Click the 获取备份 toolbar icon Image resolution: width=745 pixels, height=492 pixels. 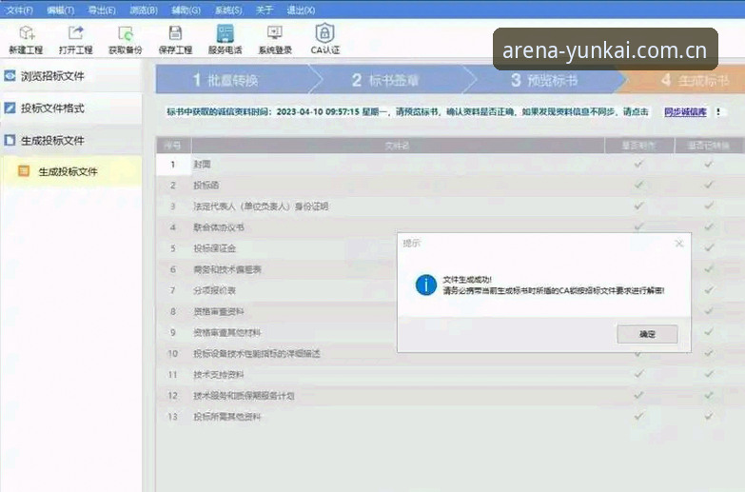126,40
